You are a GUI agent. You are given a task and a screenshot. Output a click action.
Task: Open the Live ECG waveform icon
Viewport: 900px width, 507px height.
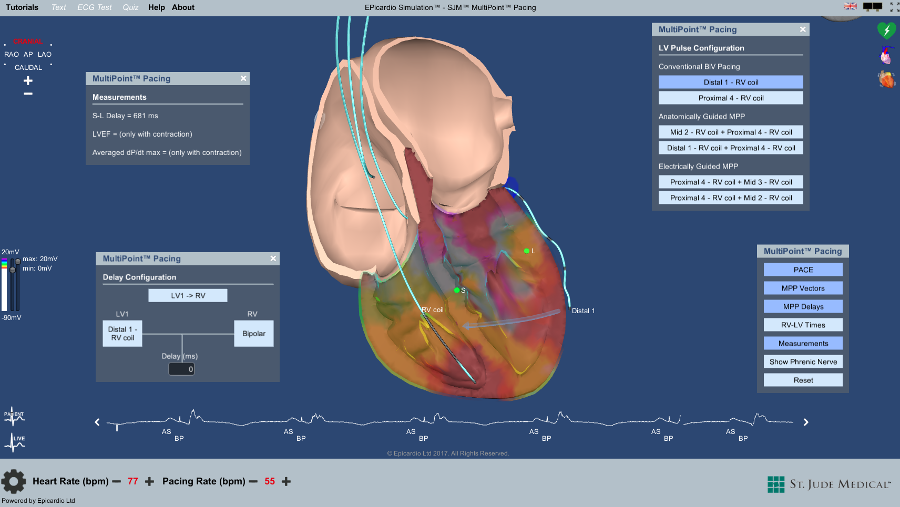pos(14,442)
